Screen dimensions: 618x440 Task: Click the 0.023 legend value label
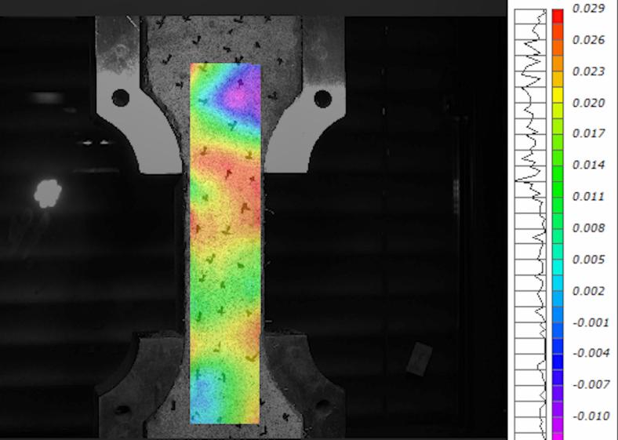coord(587,71)
